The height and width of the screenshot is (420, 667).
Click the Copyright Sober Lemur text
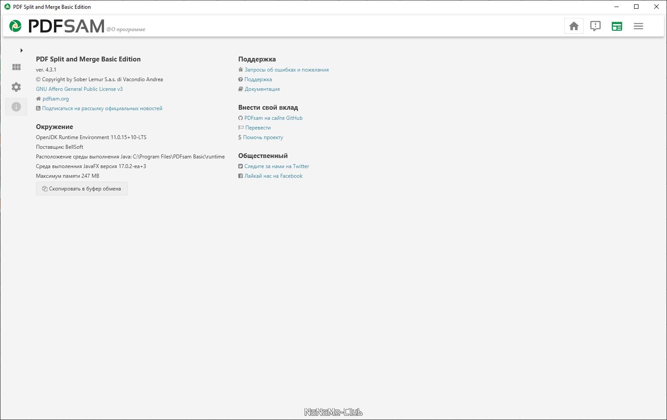(100, 79)
